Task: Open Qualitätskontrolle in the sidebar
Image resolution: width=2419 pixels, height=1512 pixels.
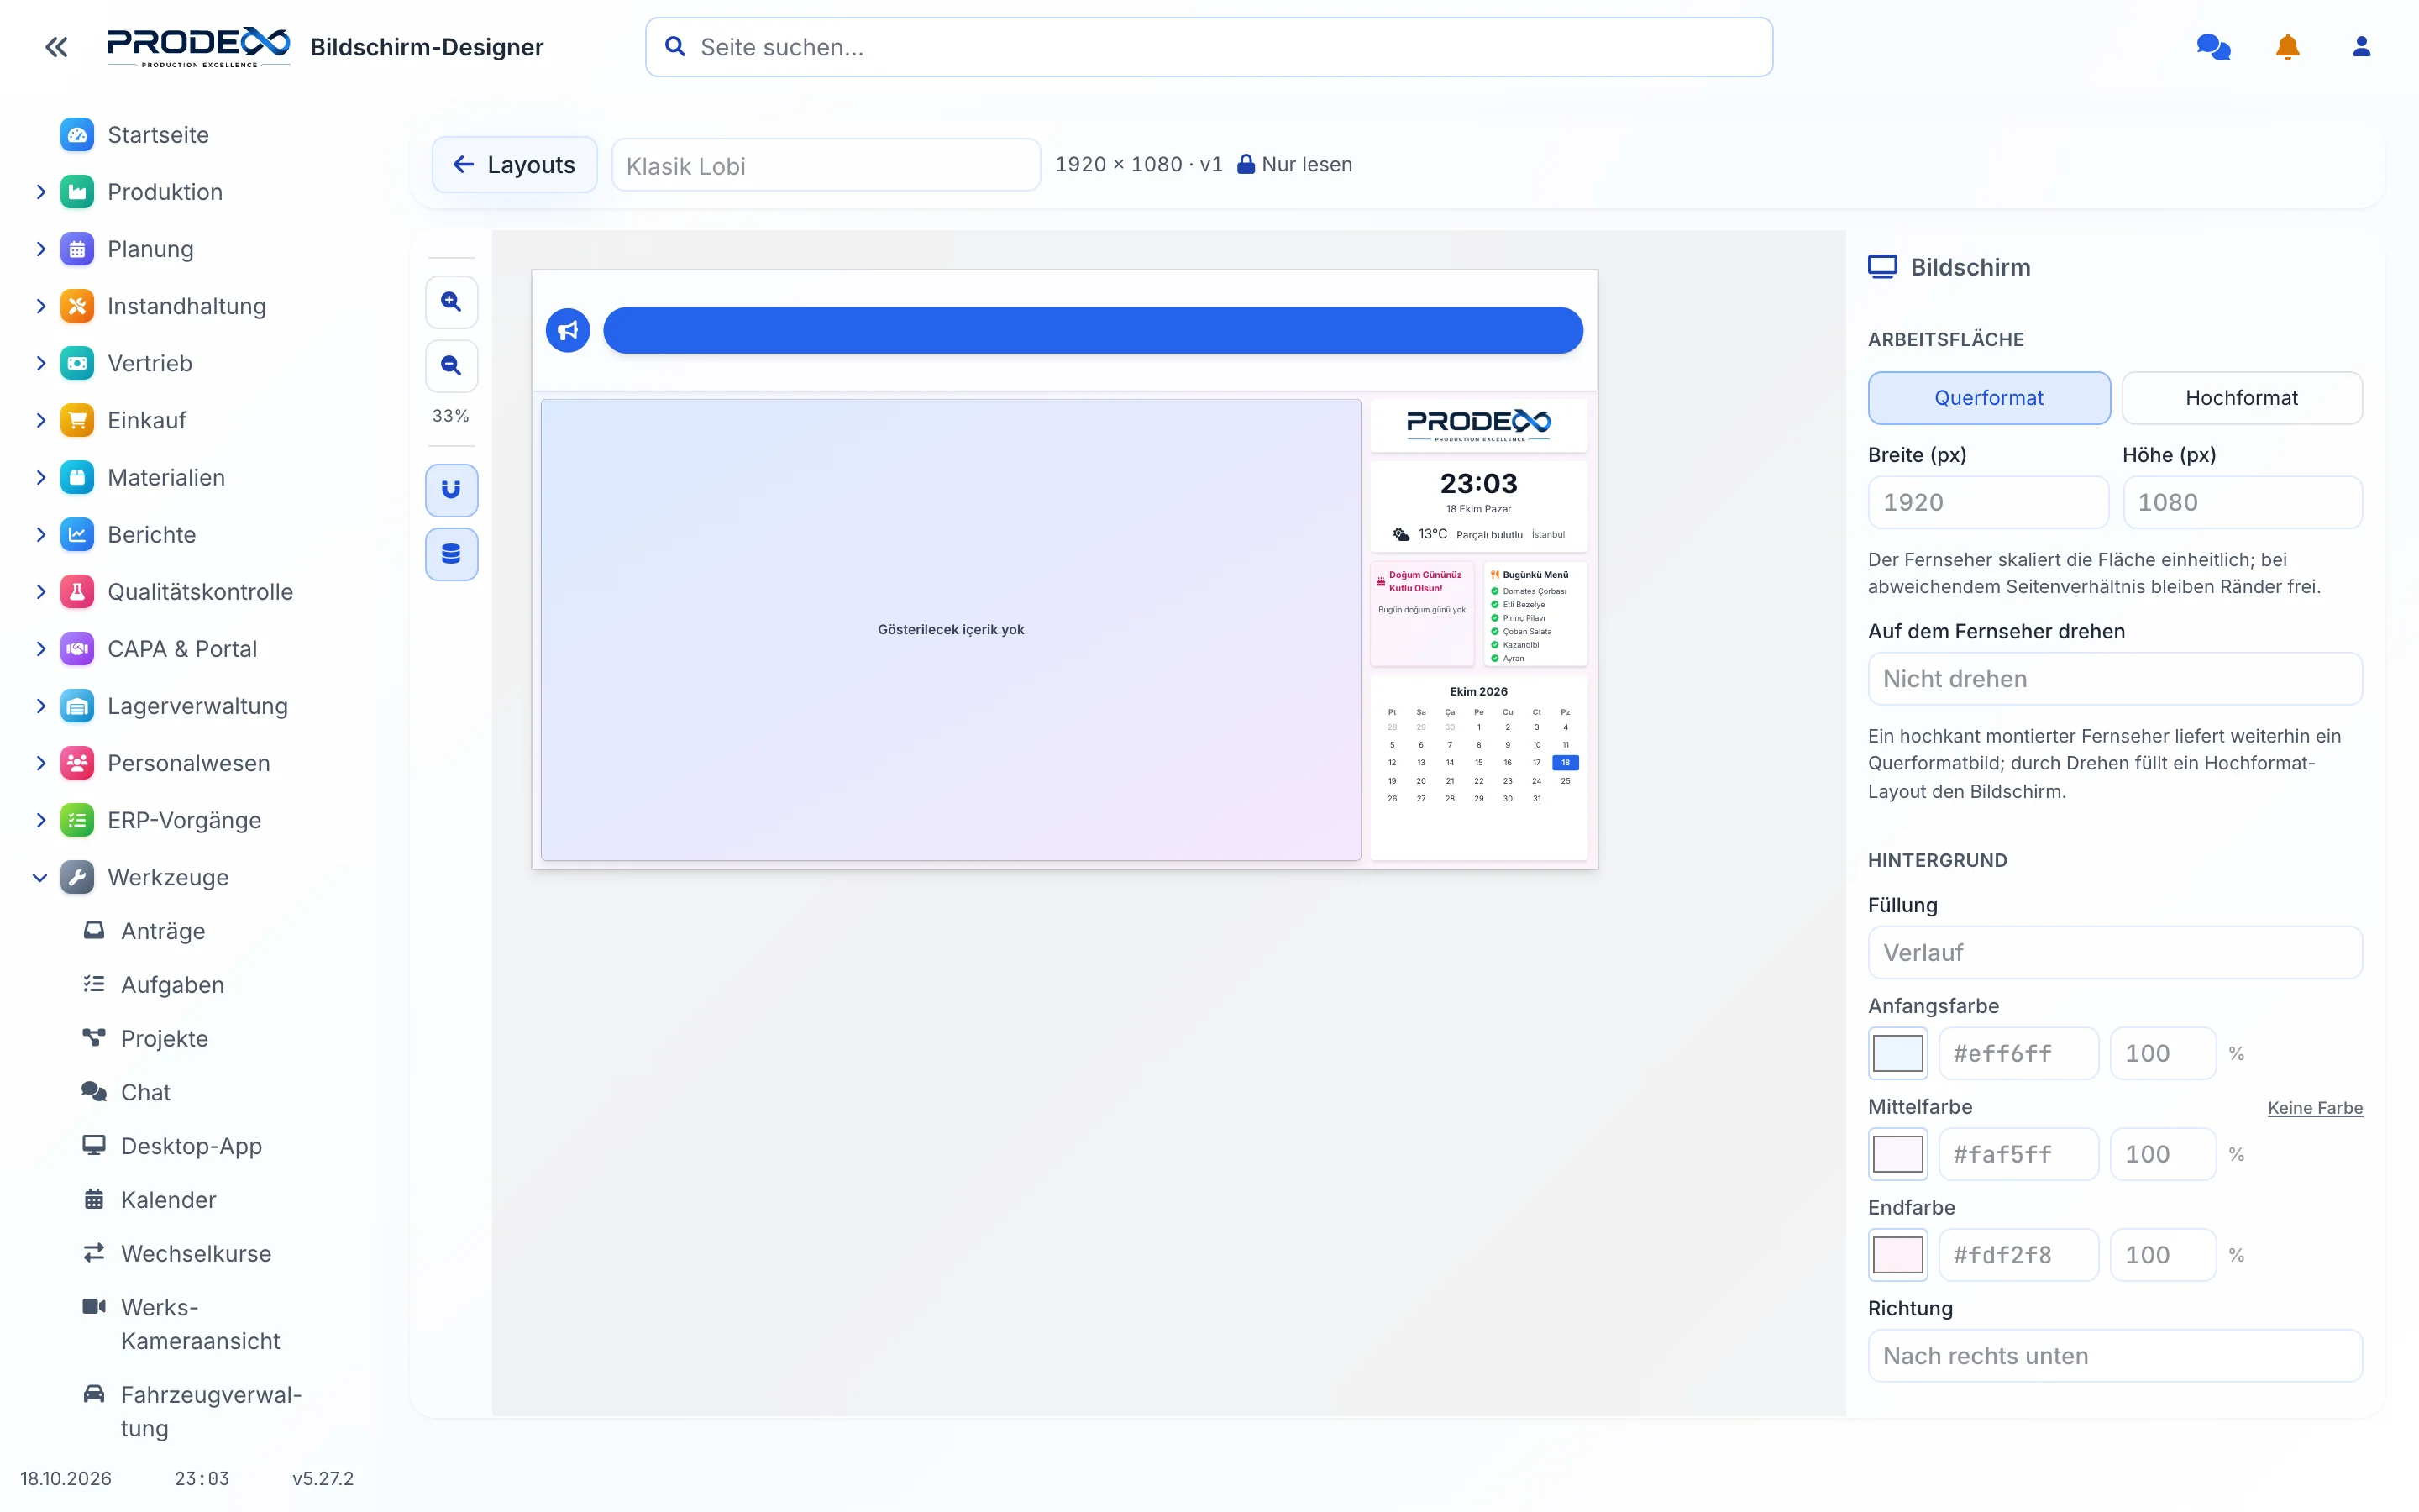Action: click(x=200, y=592)
